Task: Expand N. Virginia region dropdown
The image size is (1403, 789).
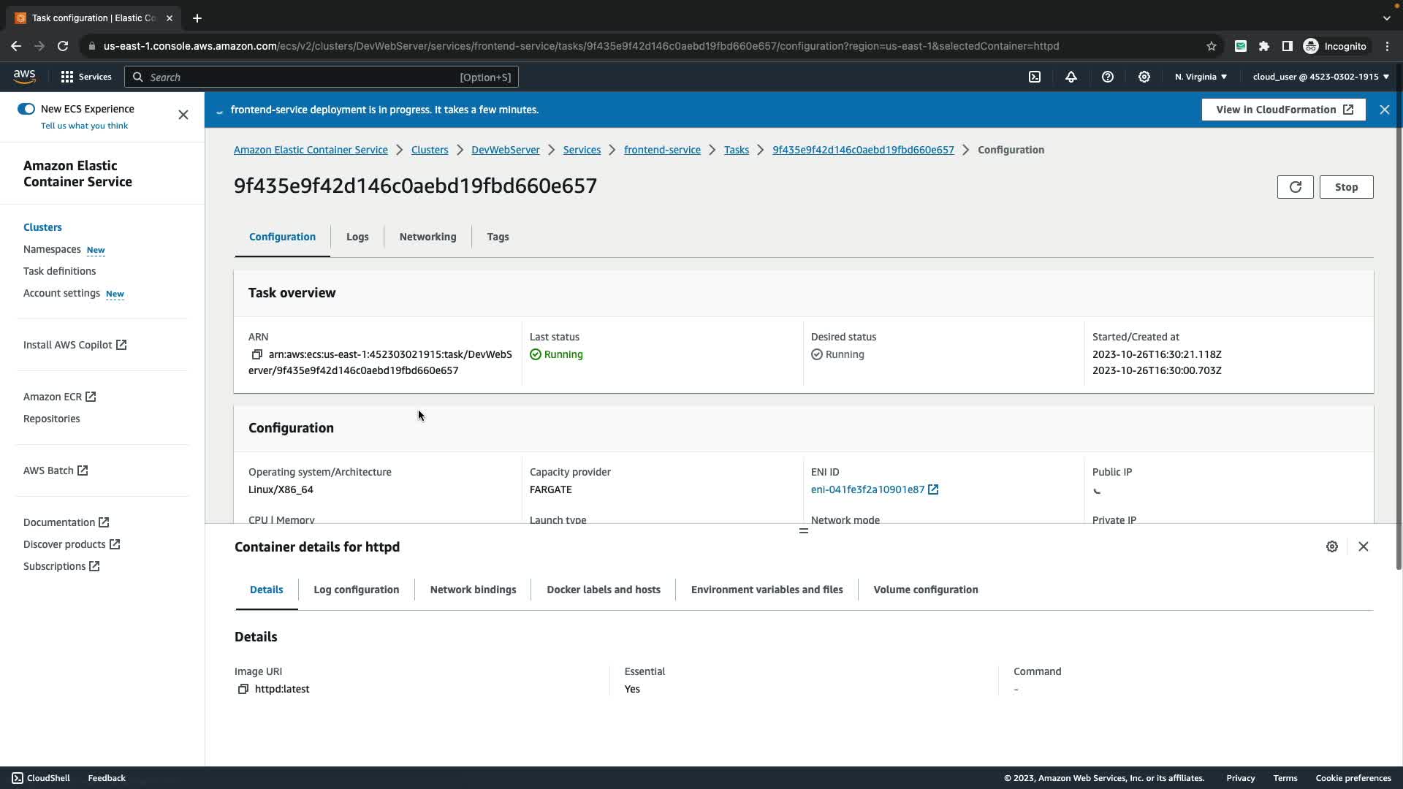Action: [1201, 77]
